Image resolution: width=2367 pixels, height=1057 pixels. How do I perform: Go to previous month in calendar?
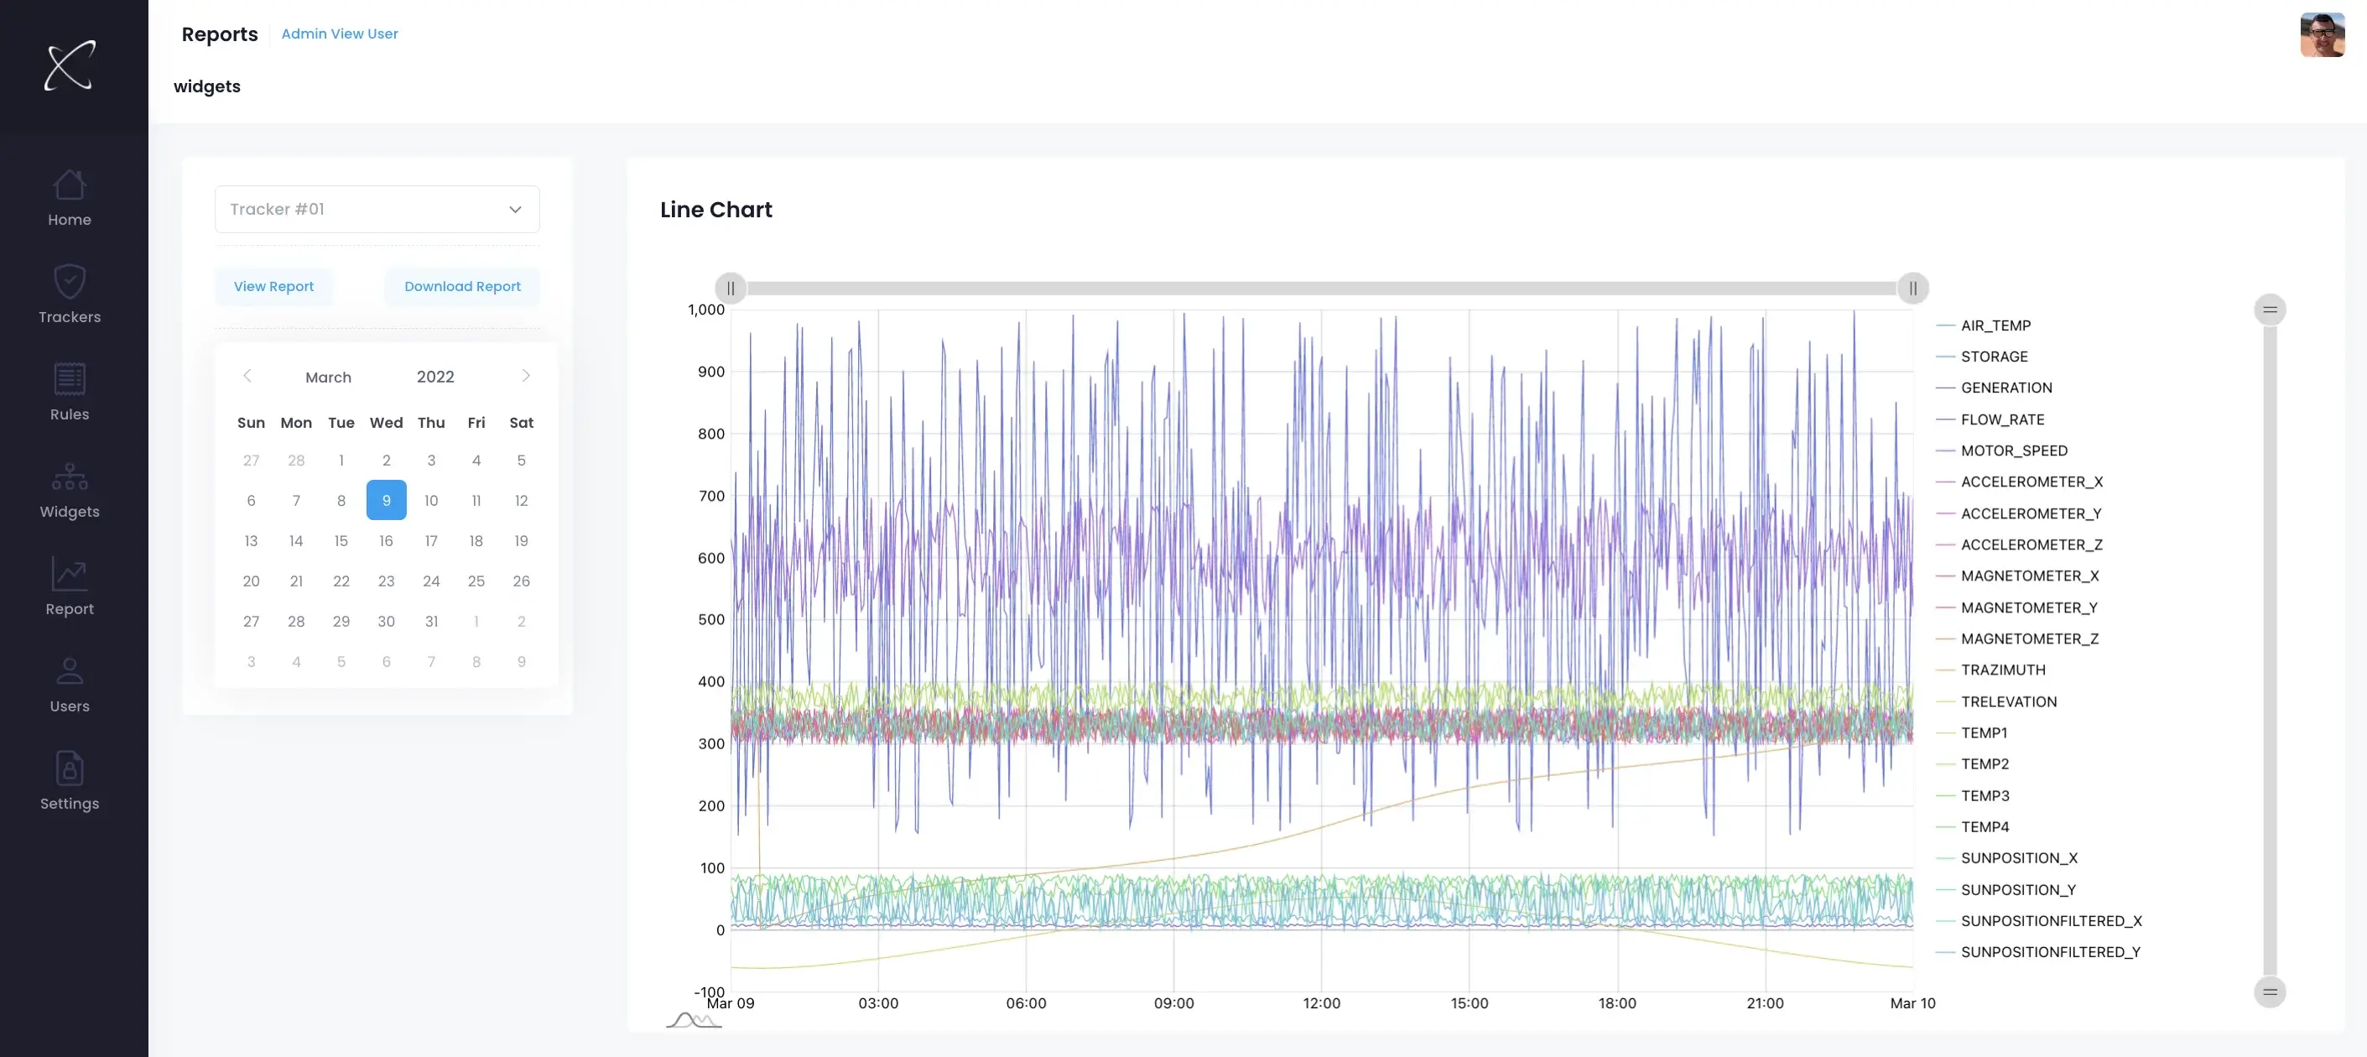(x=247, y=376)
